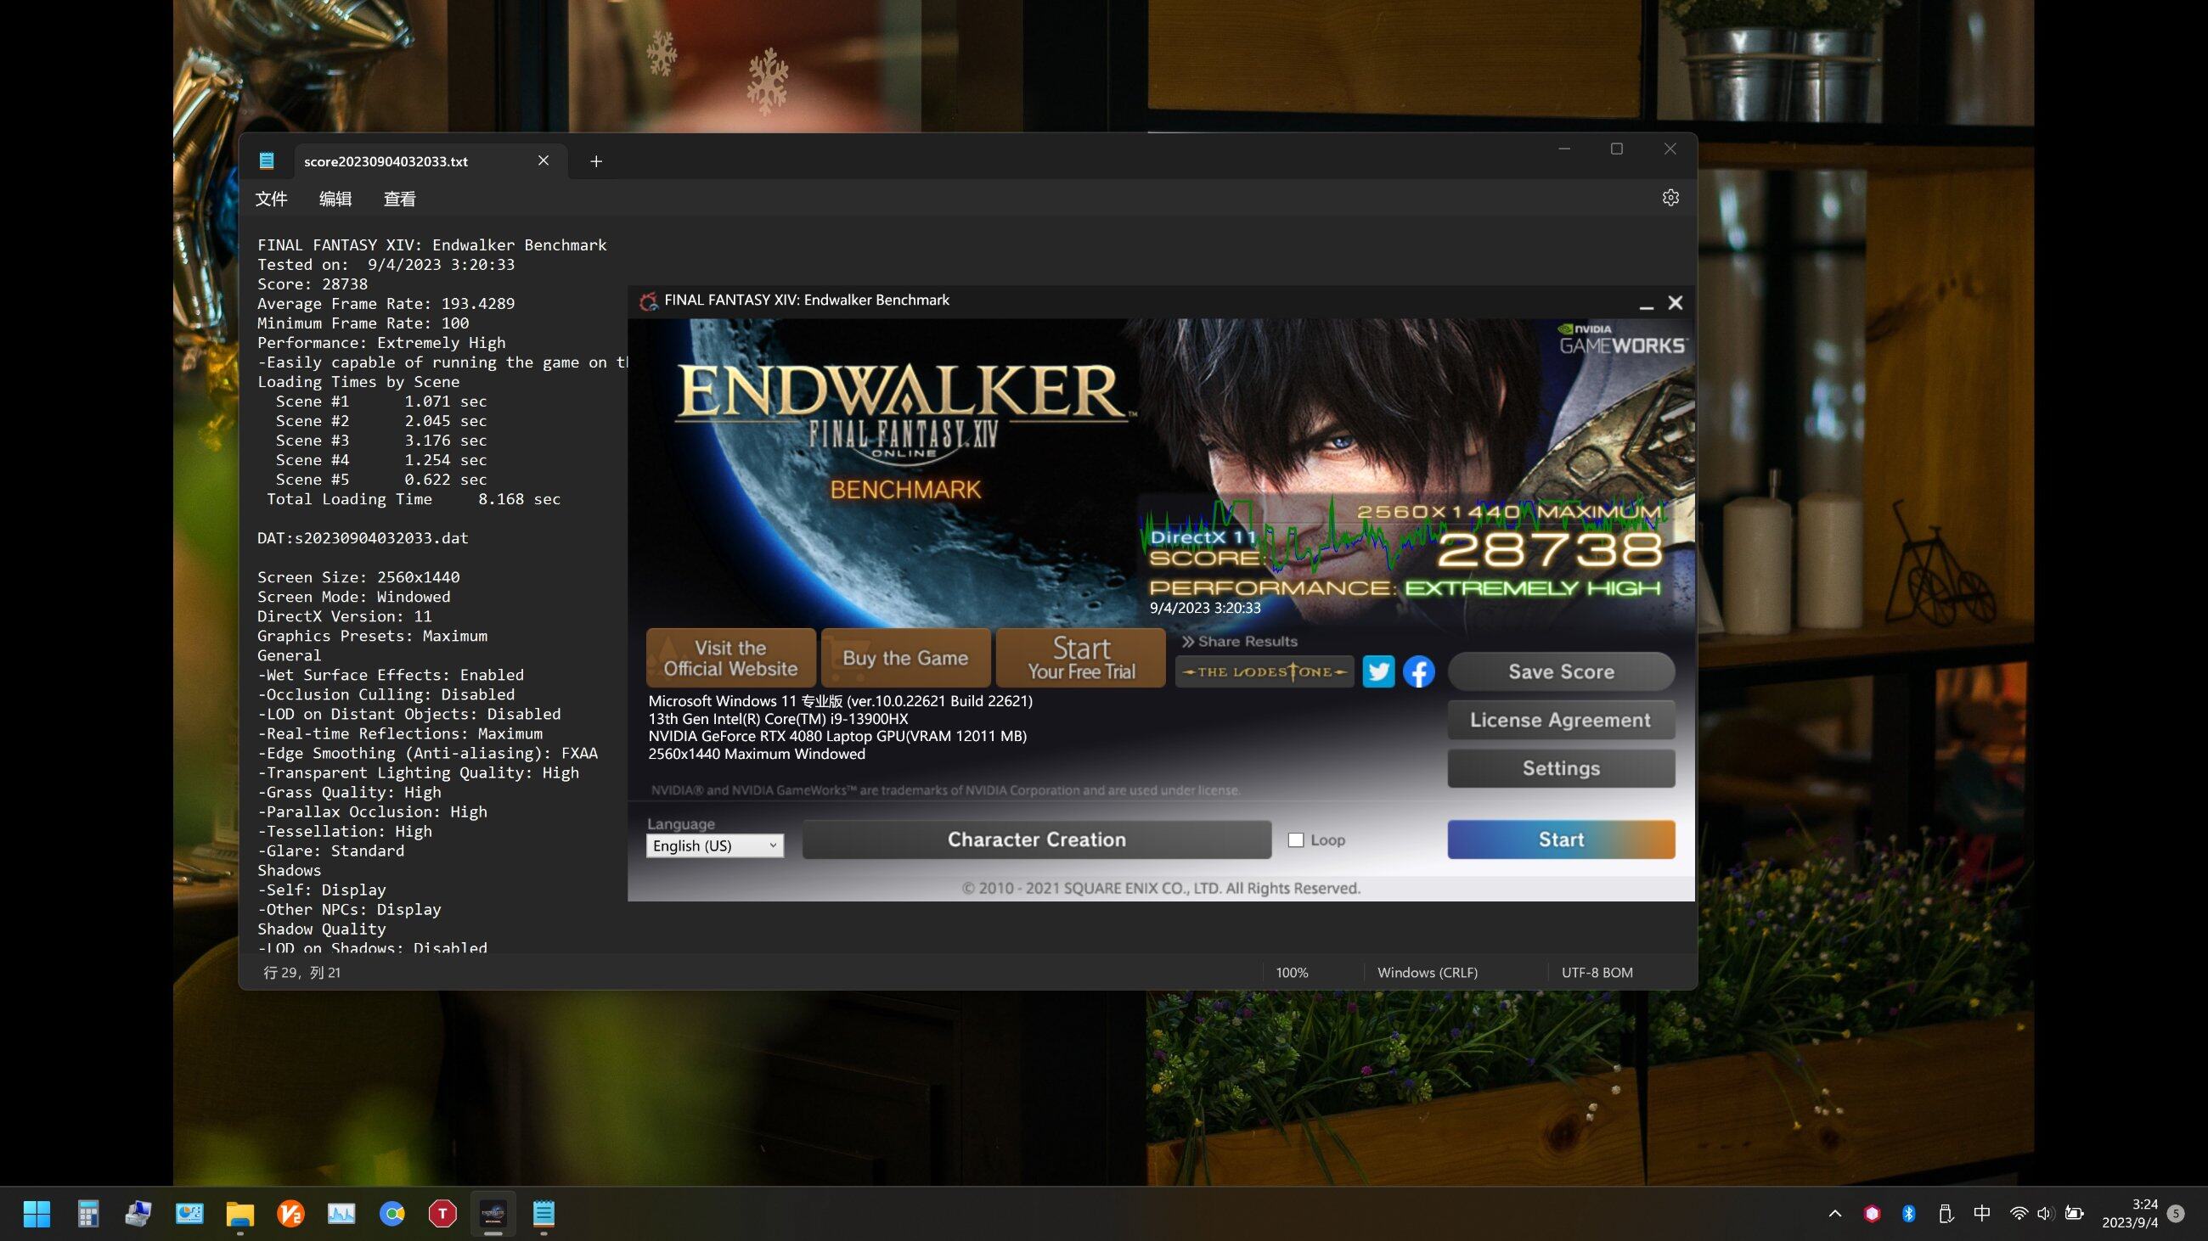This screenshot has height=1241, width=2208.
Task: Open the 编辑 menu in Notepad
Action: pos(335,199)
